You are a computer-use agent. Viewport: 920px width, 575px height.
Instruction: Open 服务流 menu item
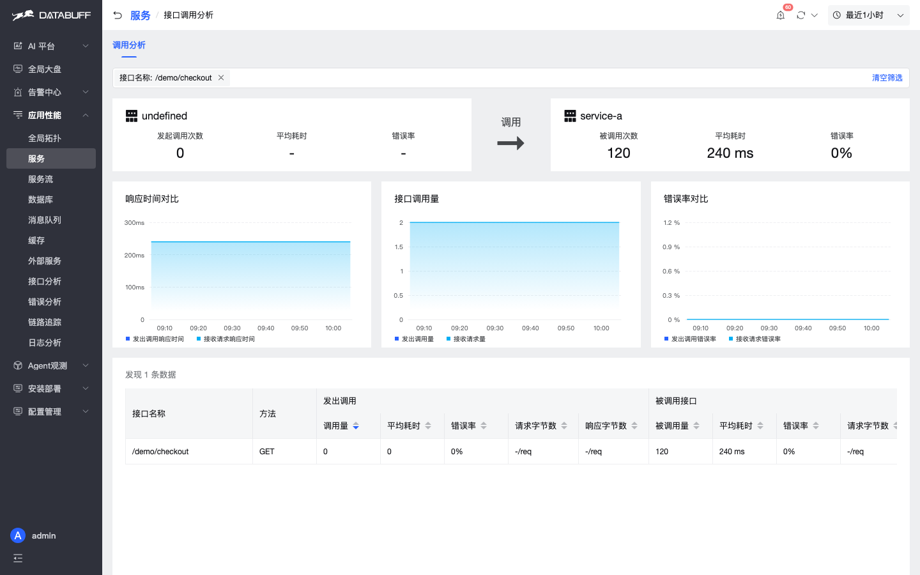tap(51, 179)
